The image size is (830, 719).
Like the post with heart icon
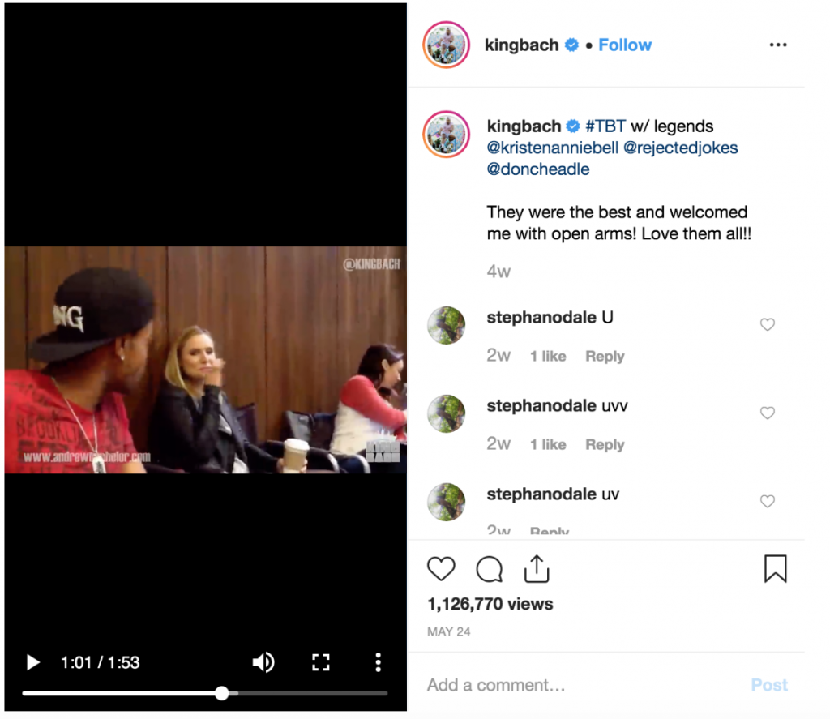[x=441, y=569]
